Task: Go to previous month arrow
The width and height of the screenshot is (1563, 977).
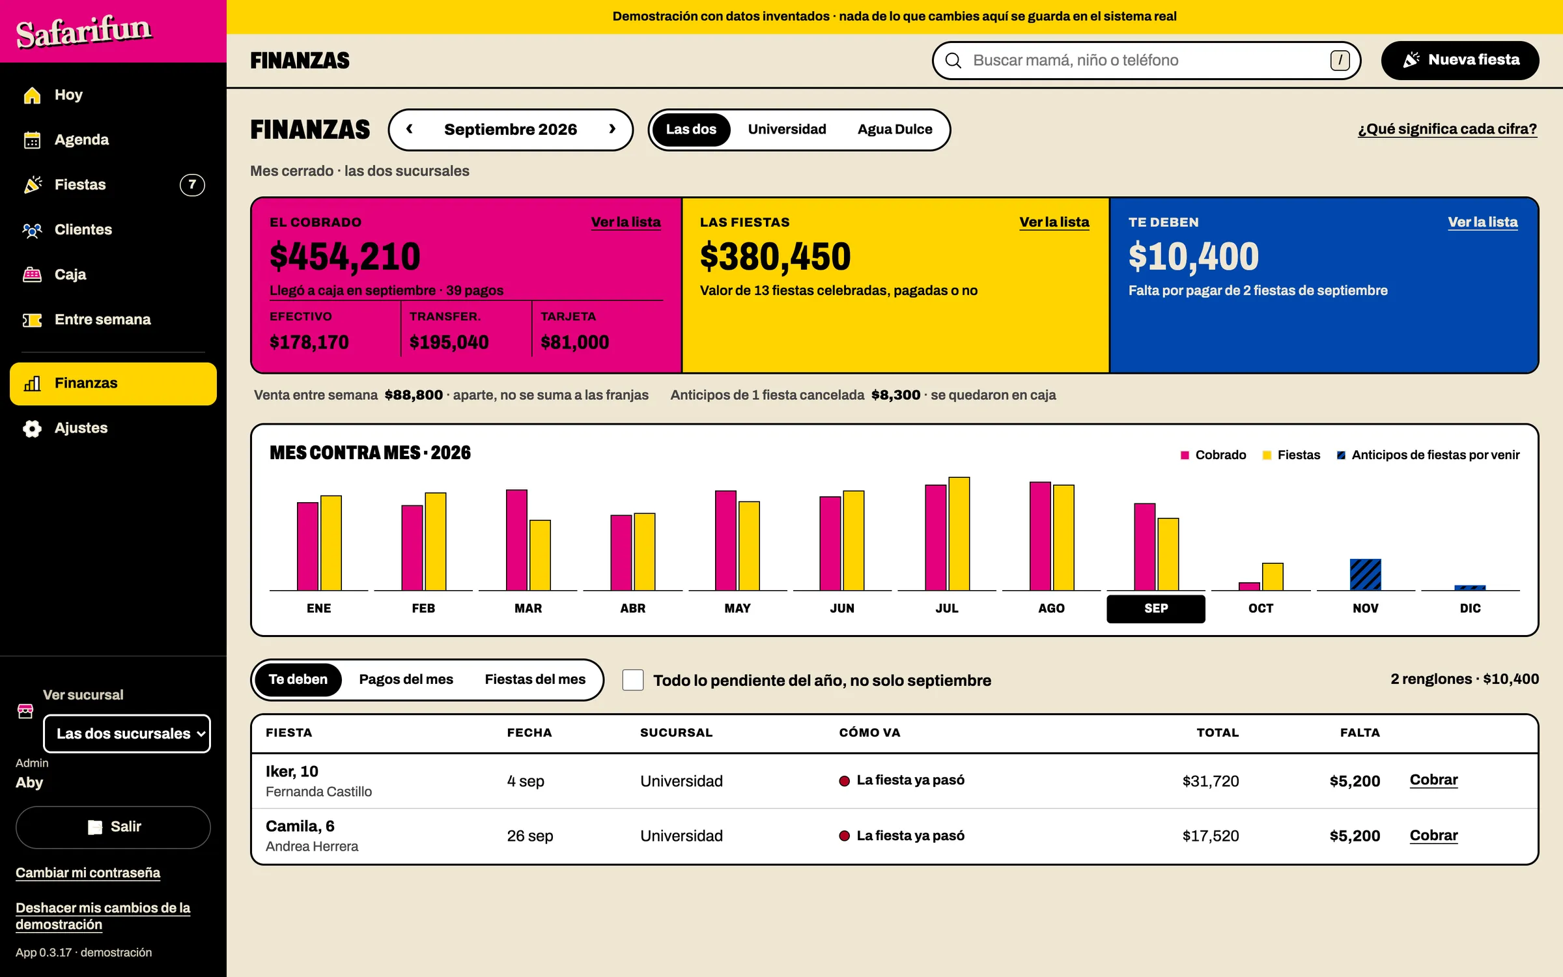Action: point(410,129)
